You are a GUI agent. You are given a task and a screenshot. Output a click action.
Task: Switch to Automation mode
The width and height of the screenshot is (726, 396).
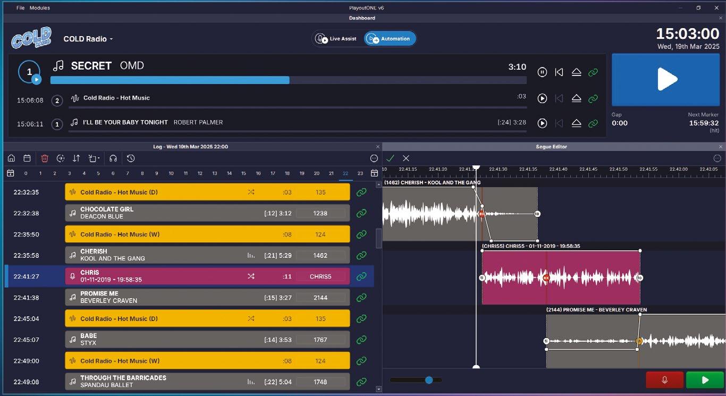(390, 39)
